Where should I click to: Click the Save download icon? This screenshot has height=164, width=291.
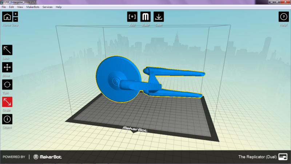click(159, 17)
